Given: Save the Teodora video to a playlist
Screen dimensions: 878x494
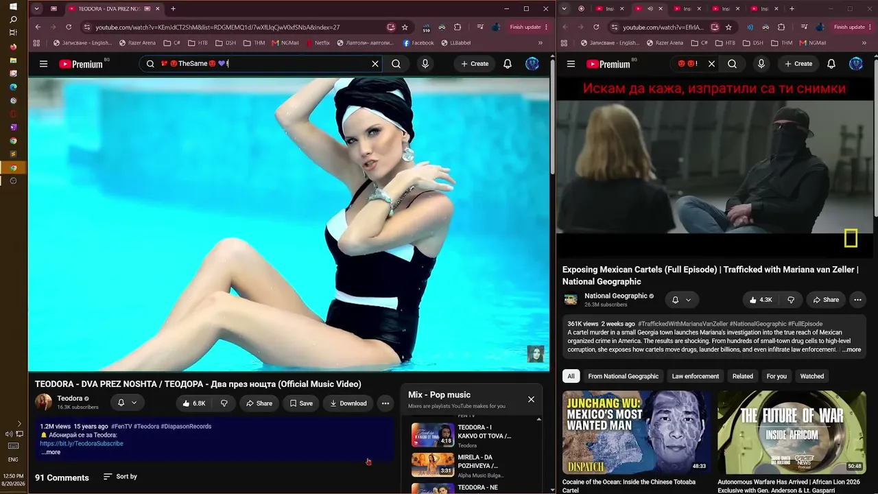Looking at the screenshot, I should [301, 403].
